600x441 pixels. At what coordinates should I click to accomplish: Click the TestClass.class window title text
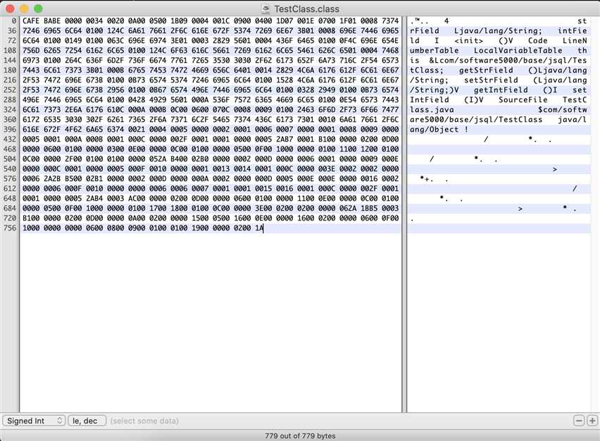[306, 8]
